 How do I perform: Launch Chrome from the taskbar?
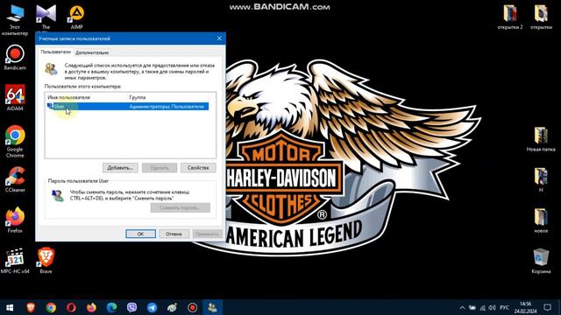51,307
